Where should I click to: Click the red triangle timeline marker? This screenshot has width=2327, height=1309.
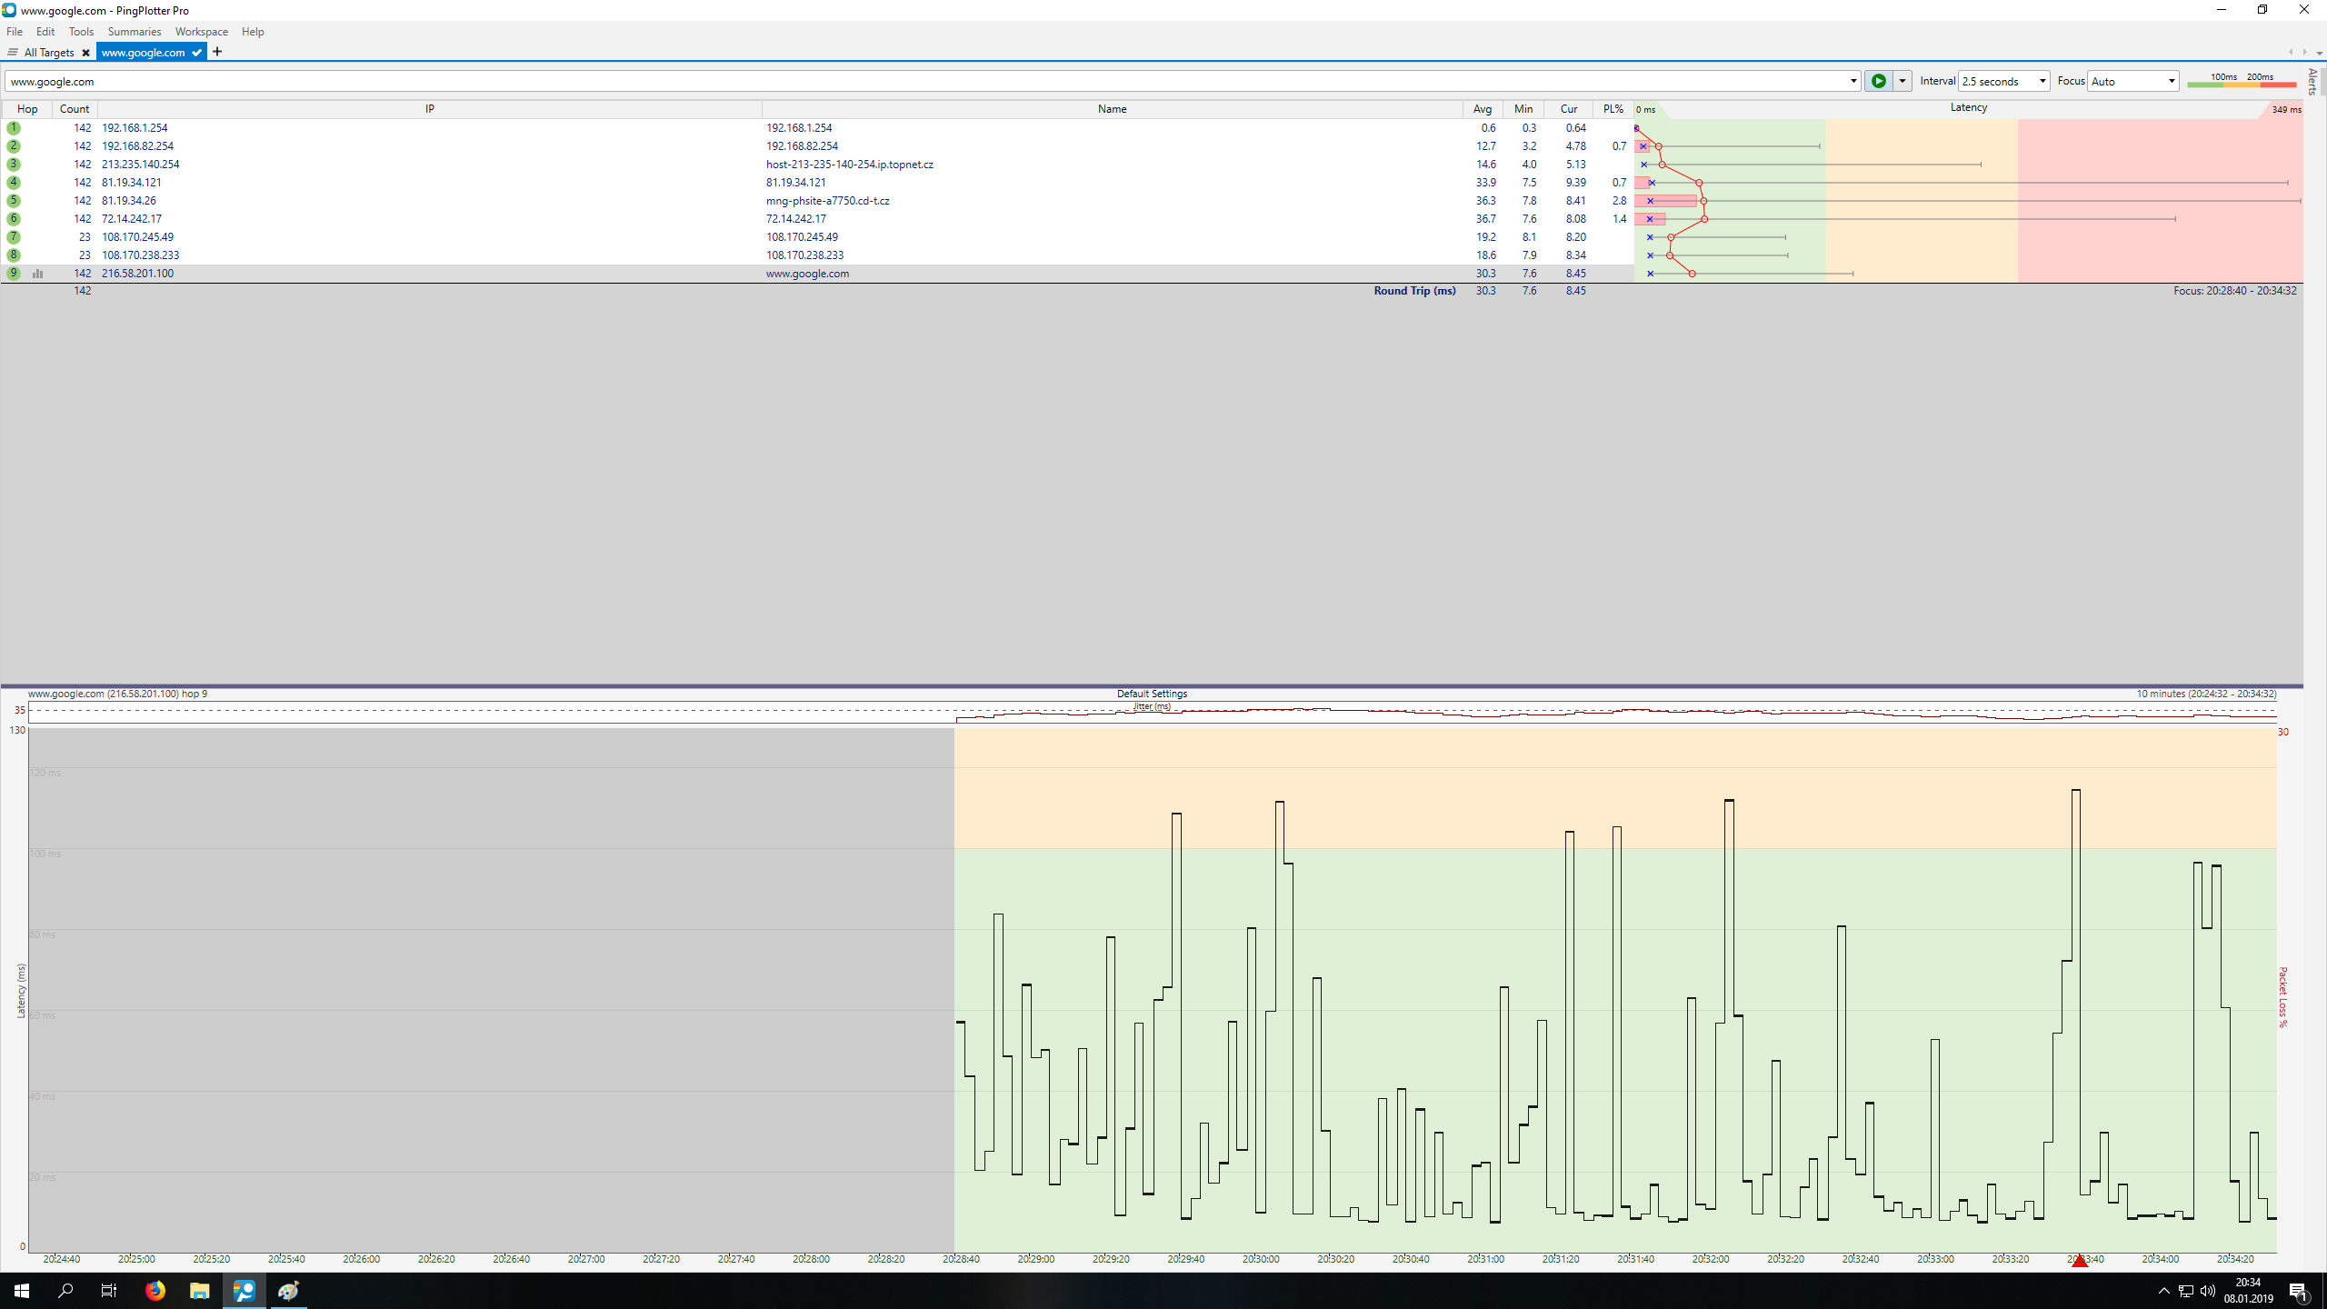(x=2080, y=1260)
